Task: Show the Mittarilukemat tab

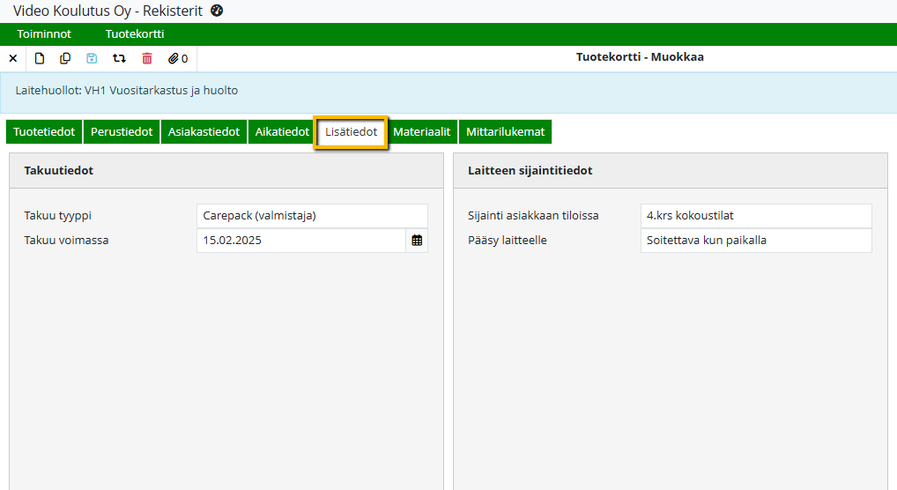Action: tap(506, 131)
